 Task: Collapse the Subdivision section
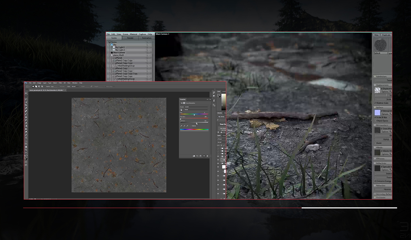[375, 76]
